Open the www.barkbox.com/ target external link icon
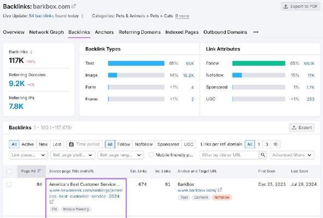This screenshot has width=323, height=218. 220,190
